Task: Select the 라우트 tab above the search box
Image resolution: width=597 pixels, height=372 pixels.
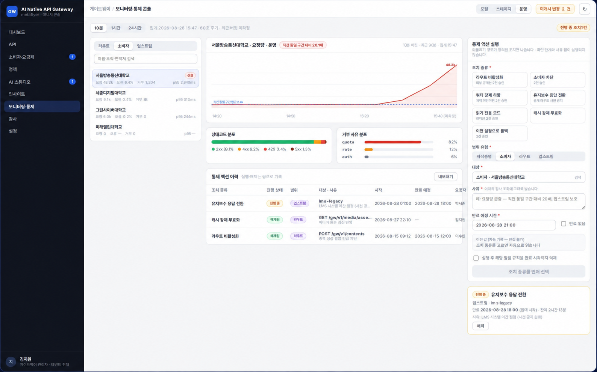Action: [x=104, y=46]
